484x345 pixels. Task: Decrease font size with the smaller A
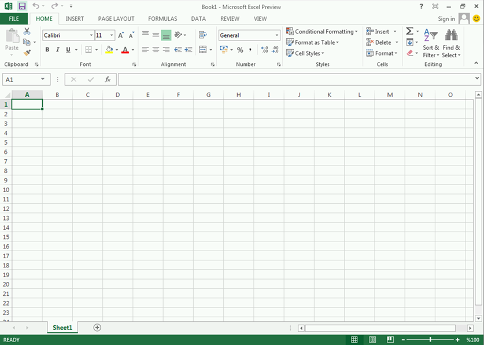click(x=131, y=35)
